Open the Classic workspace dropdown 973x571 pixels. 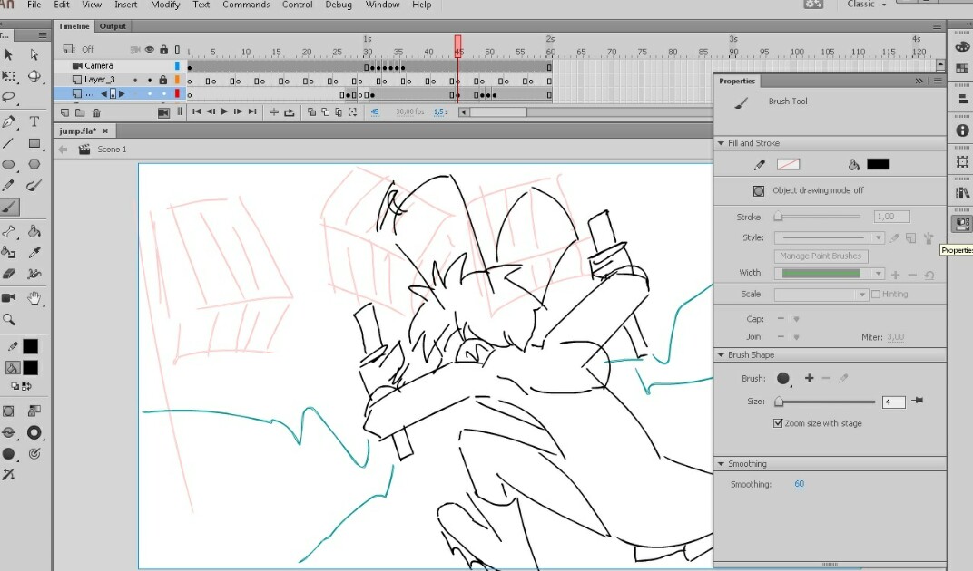866,5
